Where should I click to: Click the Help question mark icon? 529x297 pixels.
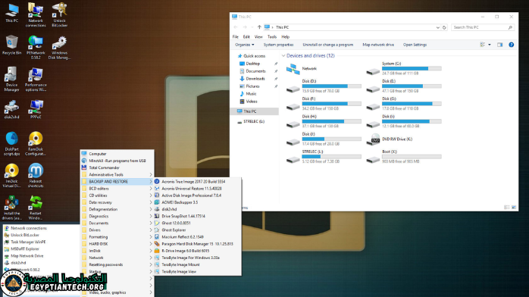[511, 45]
